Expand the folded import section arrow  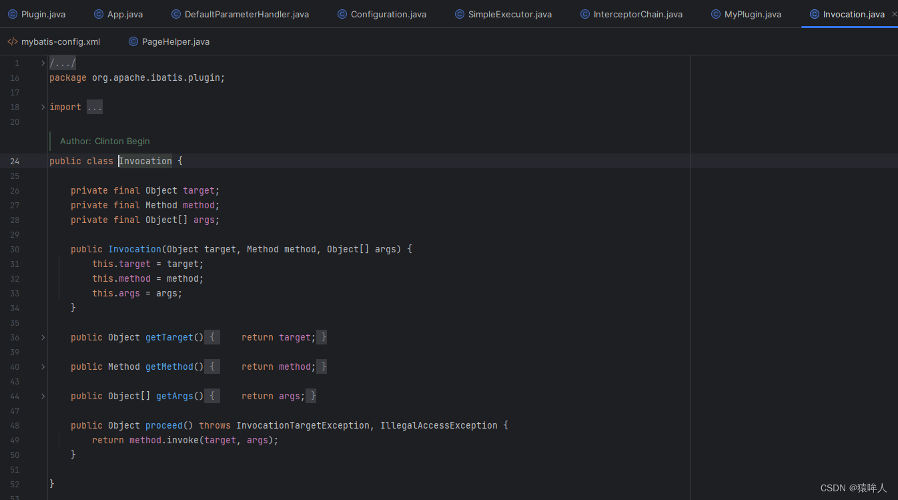coord(43,107)
